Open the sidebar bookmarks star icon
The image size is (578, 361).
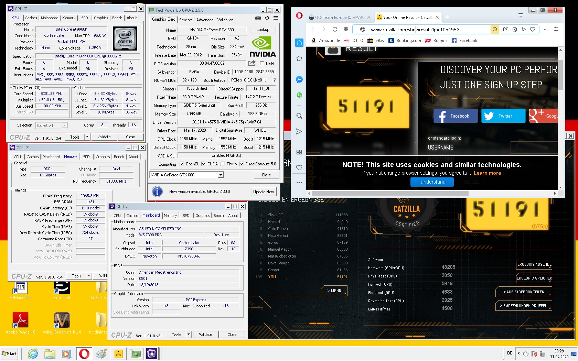pos(299,58)
